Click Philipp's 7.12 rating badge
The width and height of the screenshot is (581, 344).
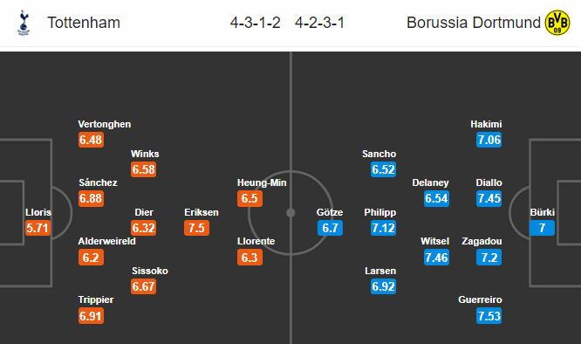(x=384, y=228)
